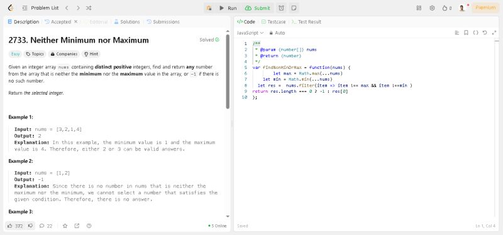Image resolution: width=503 pixels, height=235 pixels.
Task: Click the editor bookmark icon
Action: pyautogui.click(x=466, y=33)
